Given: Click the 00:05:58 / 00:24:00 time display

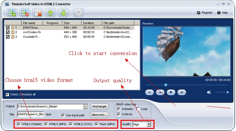Looking at the screenshot, I should [x=218, y=80].
